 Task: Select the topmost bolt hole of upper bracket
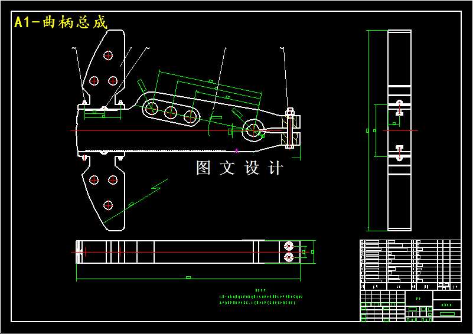[108, 56]
